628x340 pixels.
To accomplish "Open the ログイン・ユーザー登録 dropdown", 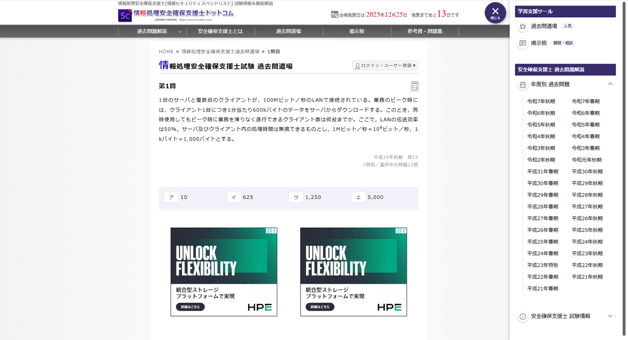I will pyautogui.click(x=385, y=65).
